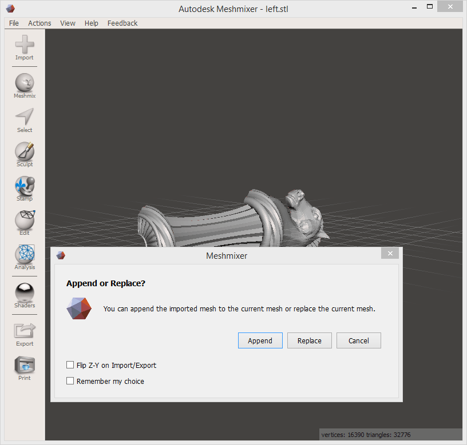Screen dimensions: 467x445
Task: Click the 'Append or Replace?' heading
Action: coord(106,283)
